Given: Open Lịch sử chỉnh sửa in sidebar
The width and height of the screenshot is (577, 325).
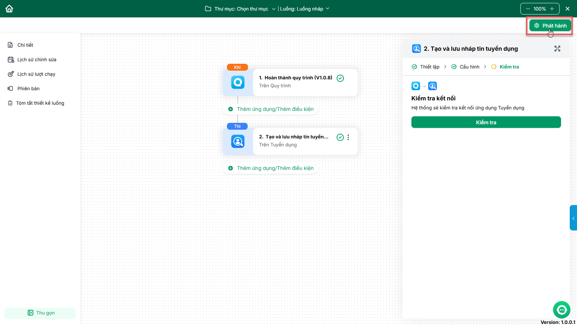Looking at the screenshot, I should [37, 59].
